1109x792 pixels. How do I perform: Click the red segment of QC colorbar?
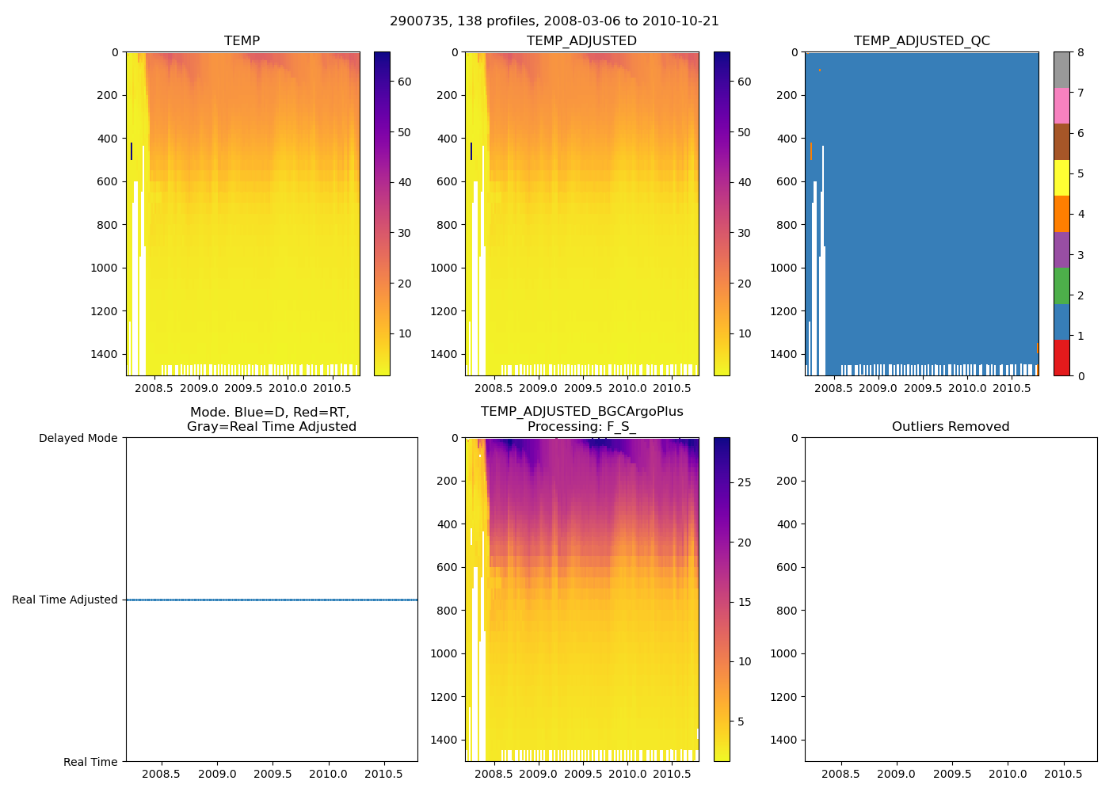(1061, 358)
